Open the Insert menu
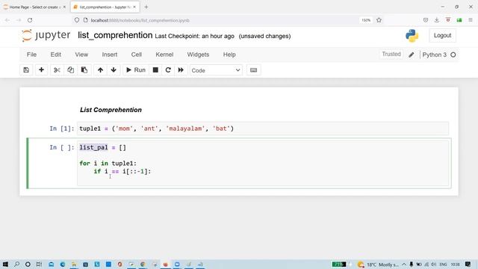Viewport: 478px width, 269px height. click(x=110, y=55)
